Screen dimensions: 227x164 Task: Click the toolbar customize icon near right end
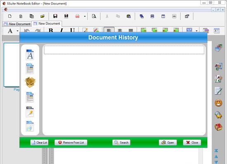(x=187, y=16)
